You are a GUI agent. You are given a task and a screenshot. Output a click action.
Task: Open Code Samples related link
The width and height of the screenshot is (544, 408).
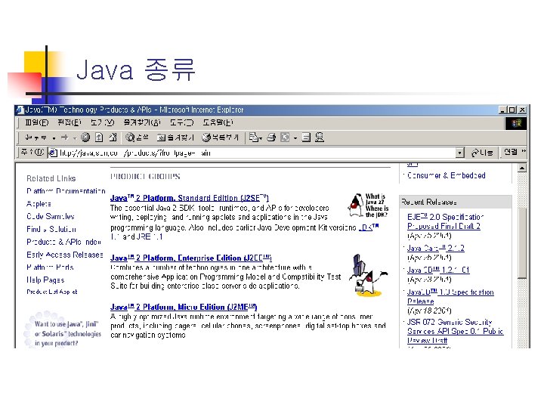pyautogui.click(x=51, y=217)
